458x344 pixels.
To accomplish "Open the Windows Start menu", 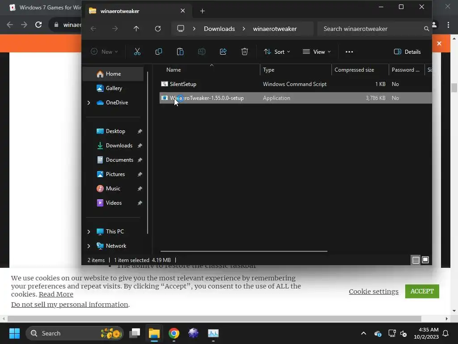I will pyautogui.click(x=14, y=333).
